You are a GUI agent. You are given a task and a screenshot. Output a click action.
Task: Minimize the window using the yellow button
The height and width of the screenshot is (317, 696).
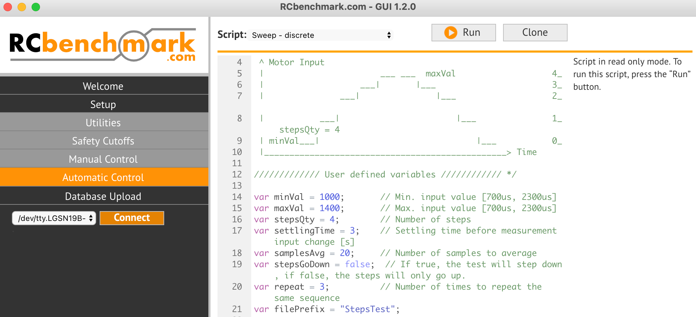(x=22, y=7)
